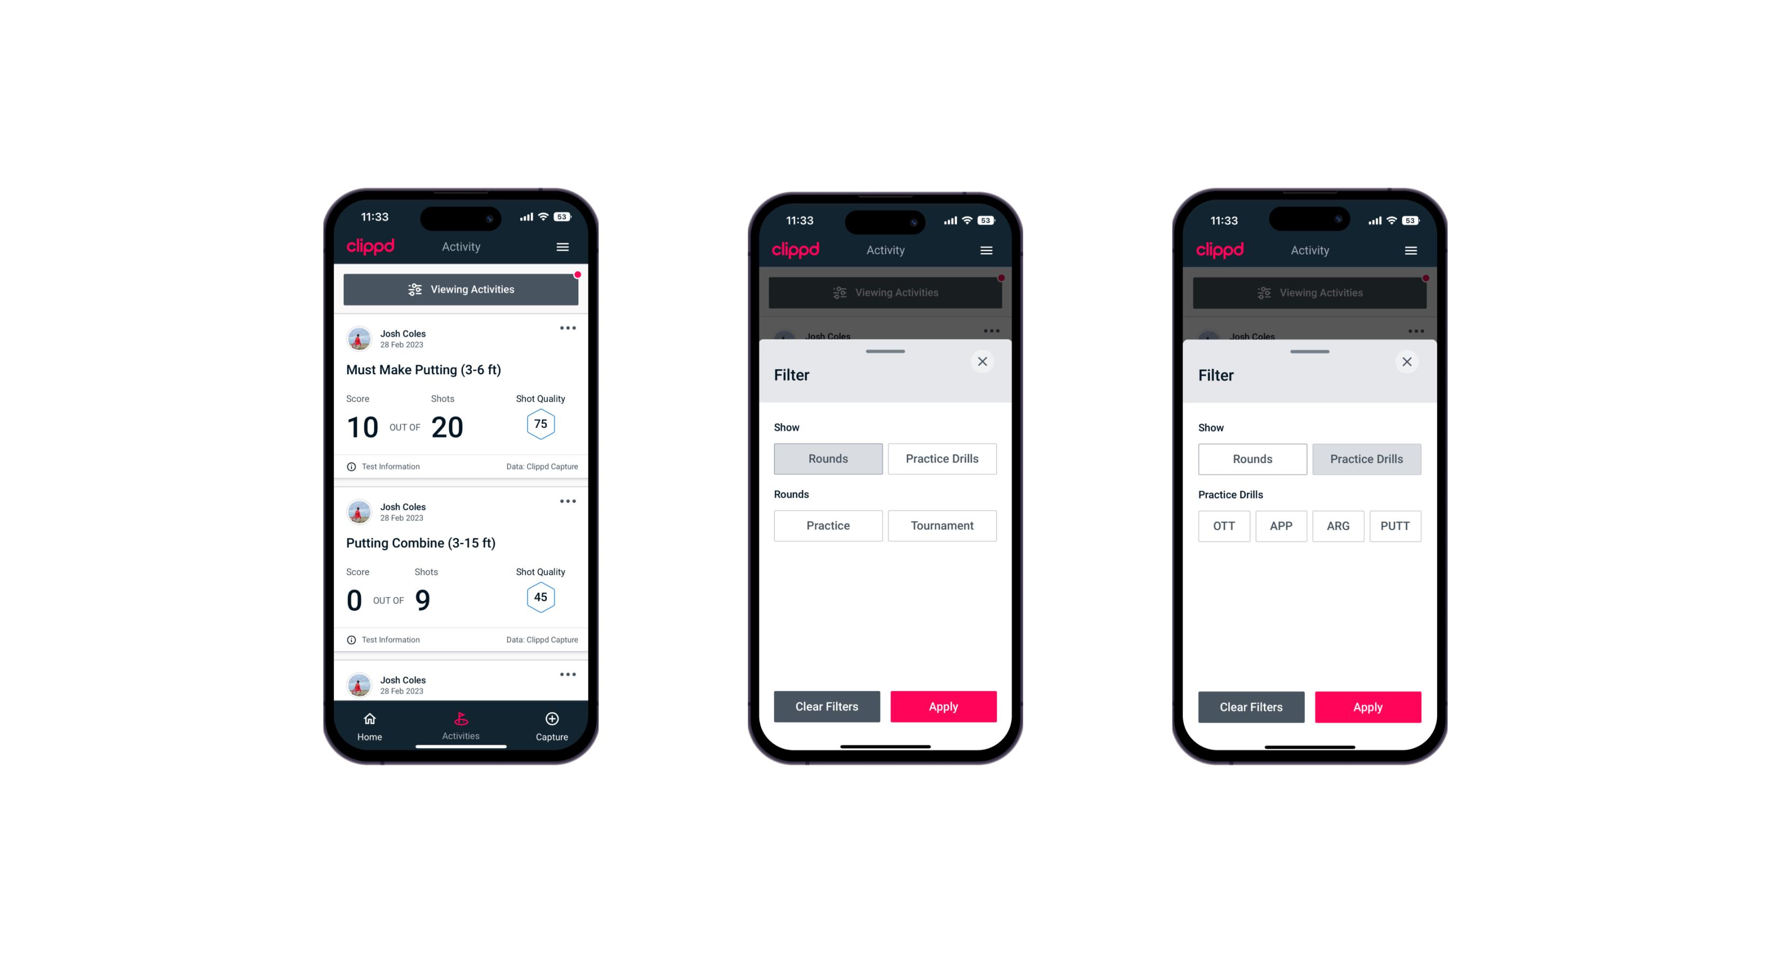Viewport: 1771px width, 953px height.
Task: Close the Filter modal
Action: tap(984, 362)
